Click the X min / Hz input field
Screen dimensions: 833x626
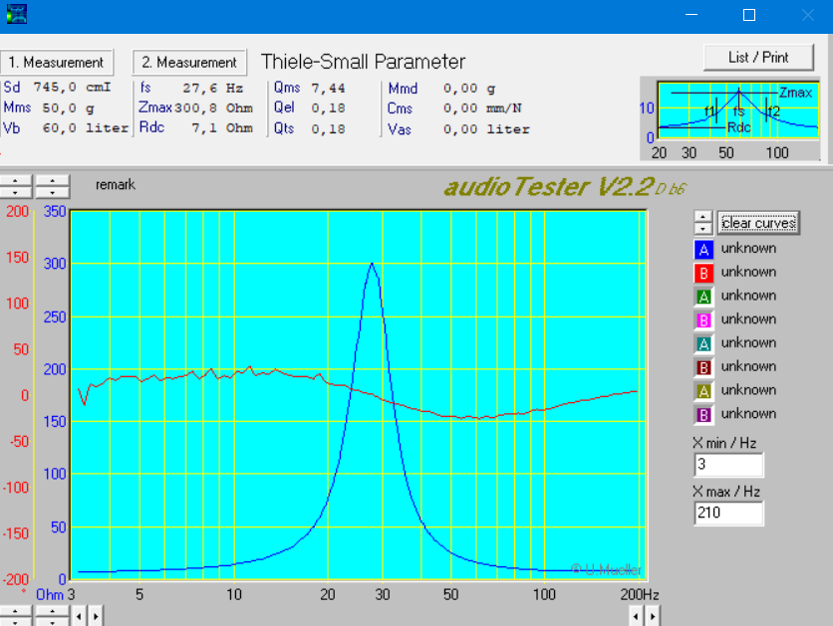pos(728,465)
